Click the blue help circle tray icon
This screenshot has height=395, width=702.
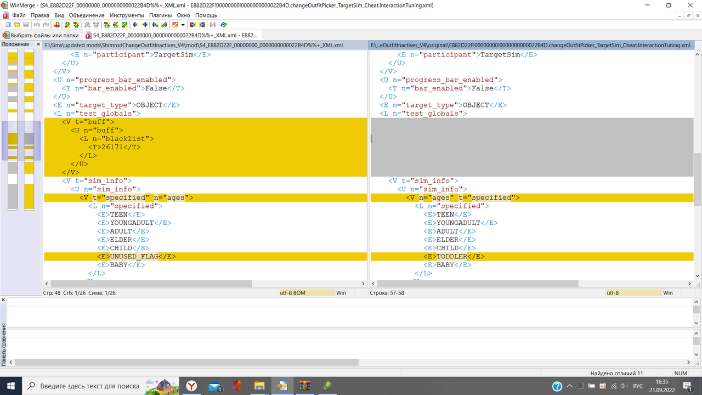(x=557, y=386)
